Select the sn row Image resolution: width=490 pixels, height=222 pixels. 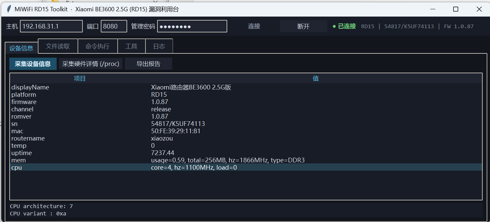[x=246, y=124]
